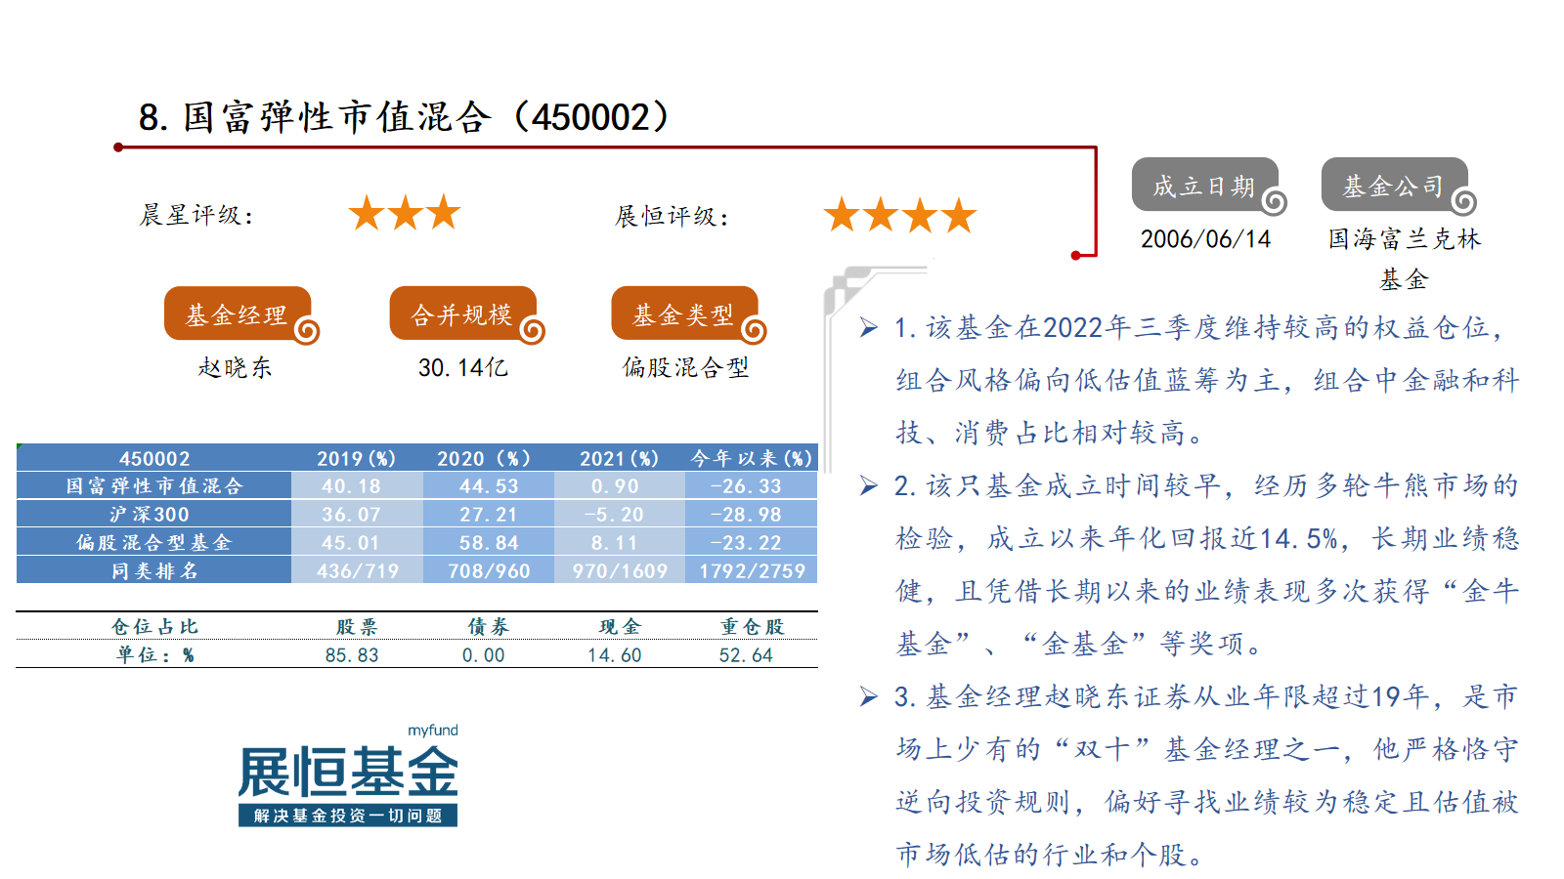
Task: Select the 基金经理 orange label
Action: tap(237, 314)
